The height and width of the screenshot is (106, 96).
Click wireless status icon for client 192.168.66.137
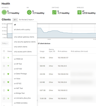click(8, 58)
